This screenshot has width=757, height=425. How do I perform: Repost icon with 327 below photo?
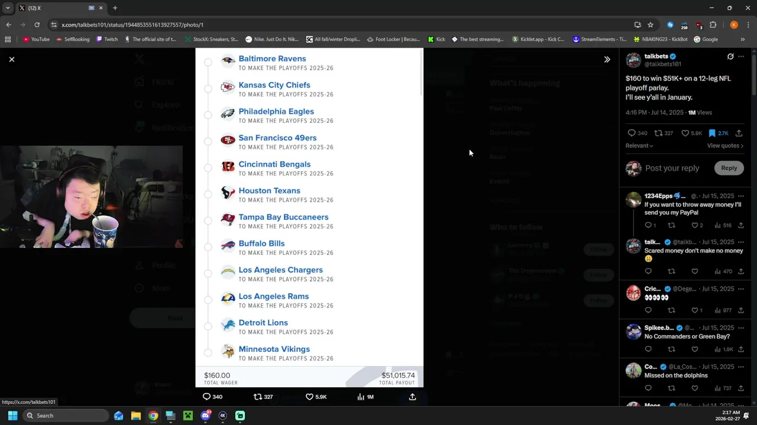(257, 397)
